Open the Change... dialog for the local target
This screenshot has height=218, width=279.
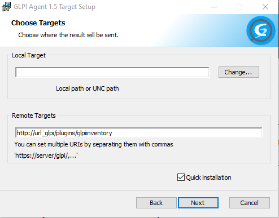coord(239,72)
